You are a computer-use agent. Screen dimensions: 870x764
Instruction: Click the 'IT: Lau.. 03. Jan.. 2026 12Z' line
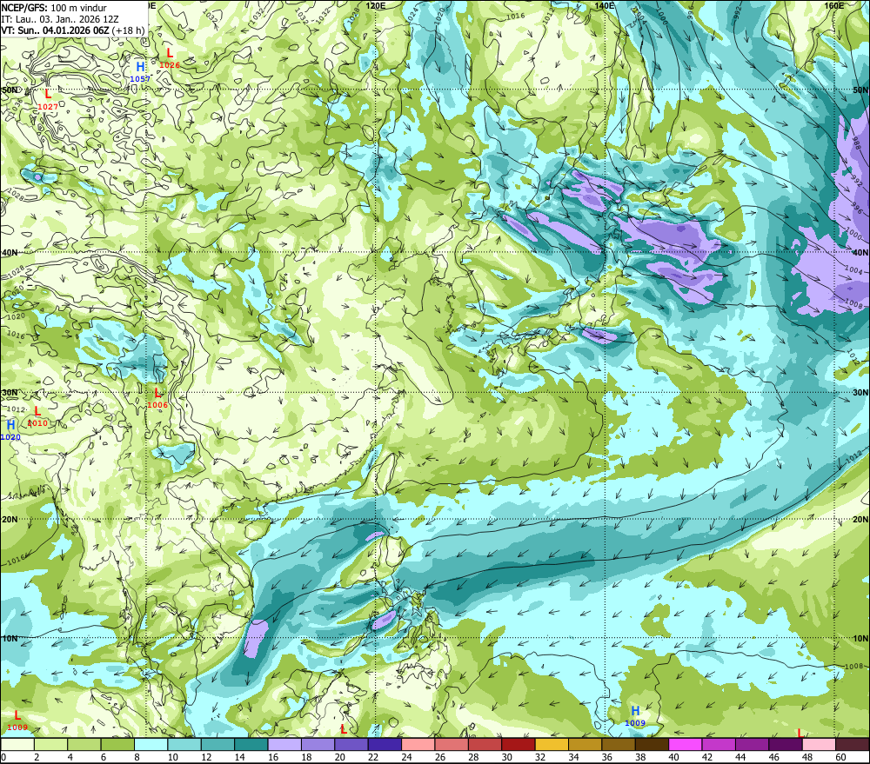pos(60,19)
